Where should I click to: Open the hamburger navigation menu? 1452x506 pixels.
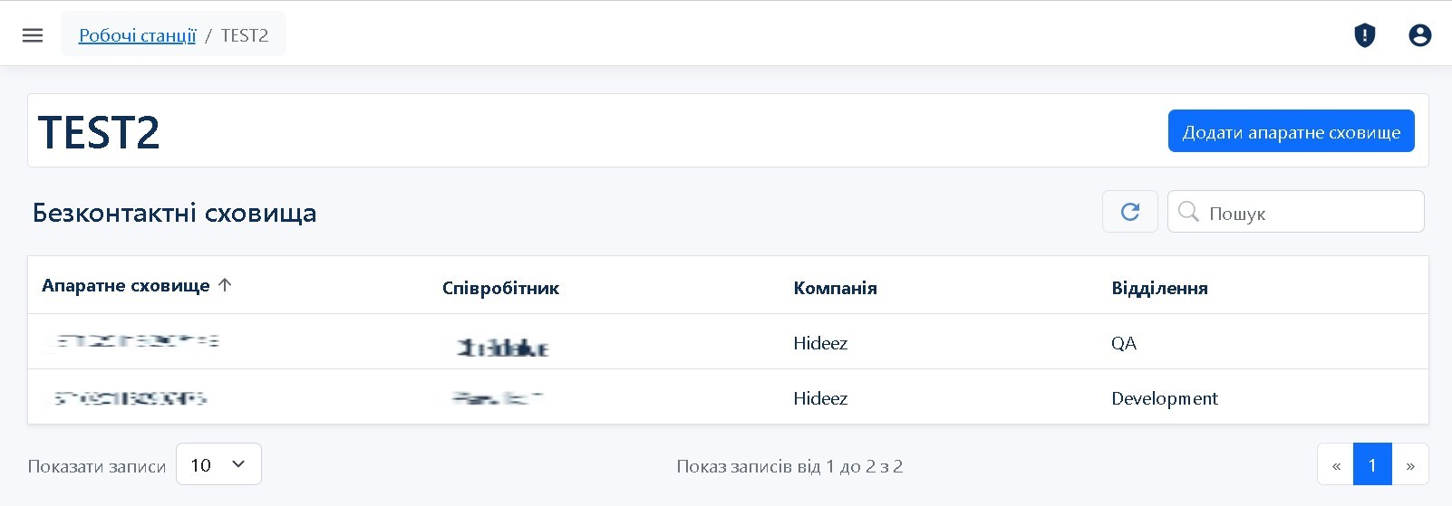pos(33,35)
